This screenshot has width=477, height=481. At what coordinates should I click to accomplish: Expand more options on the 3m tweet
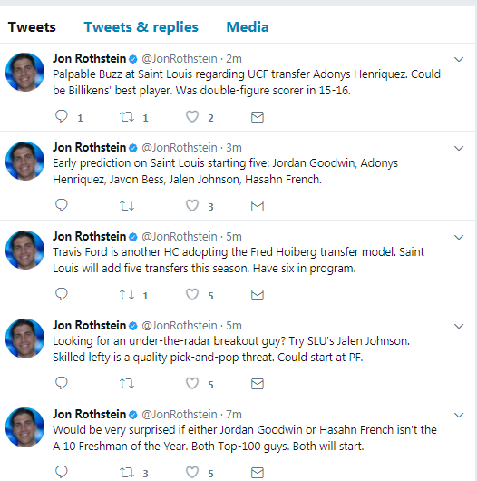coord(459,148)
